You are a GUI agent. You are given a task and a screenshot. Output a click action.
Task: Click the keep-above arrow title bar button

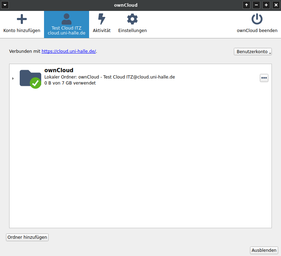pos(246,5)
